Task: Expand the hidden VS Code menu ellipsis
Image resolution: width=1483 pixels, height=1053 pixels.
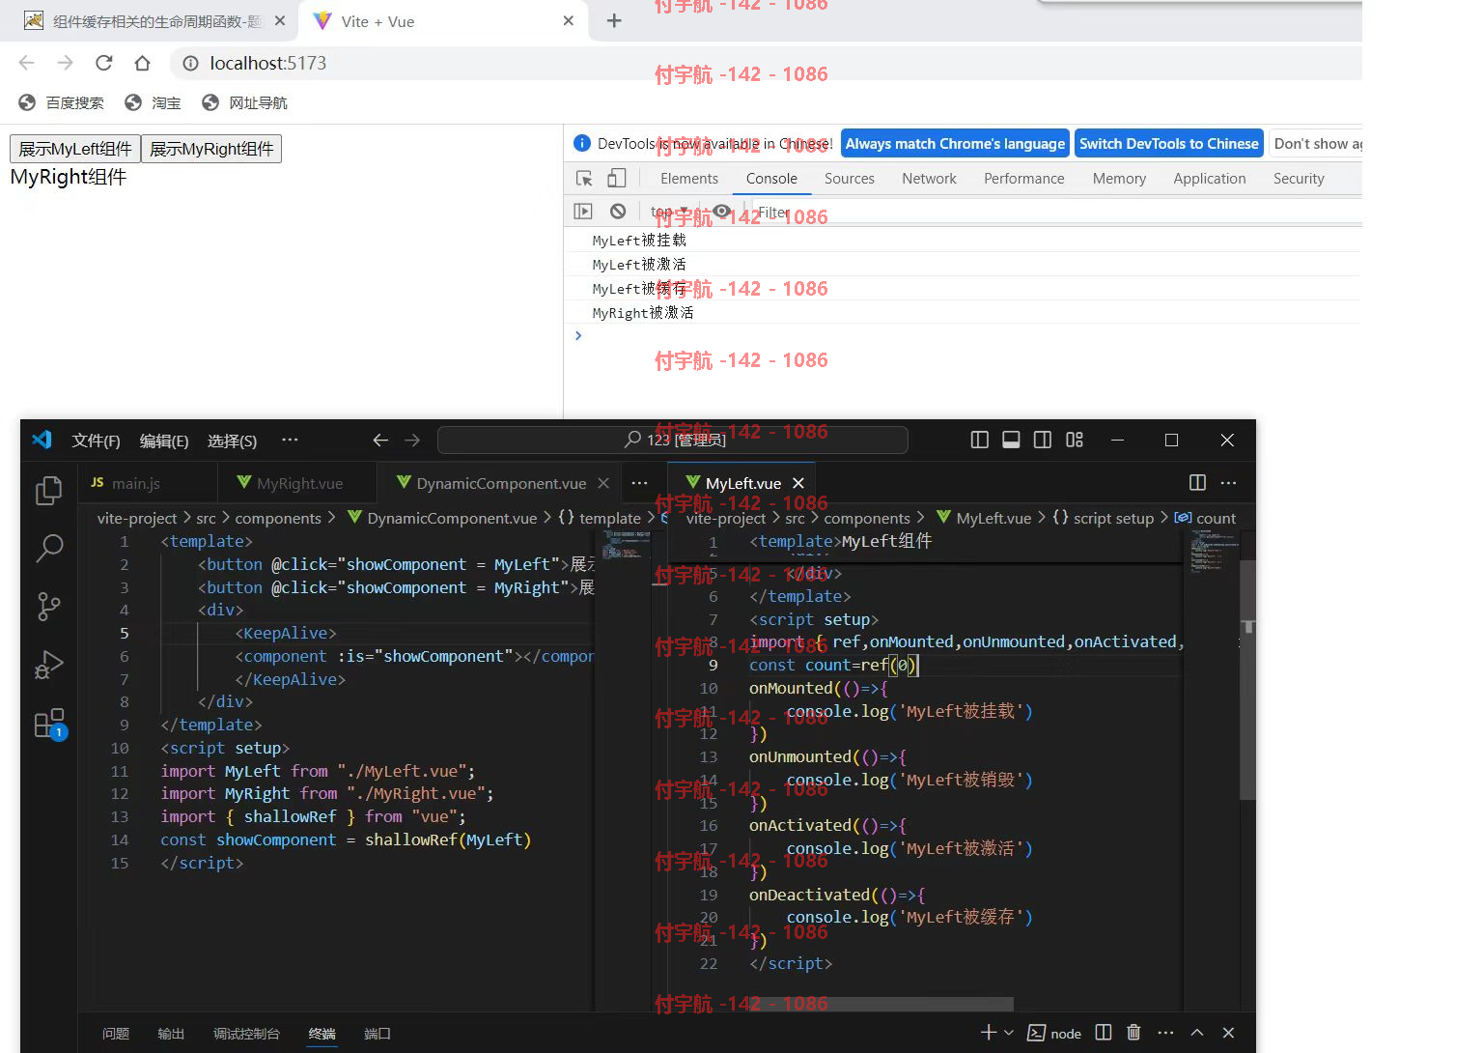Action: pyautogui.click(x=290, y=440)
